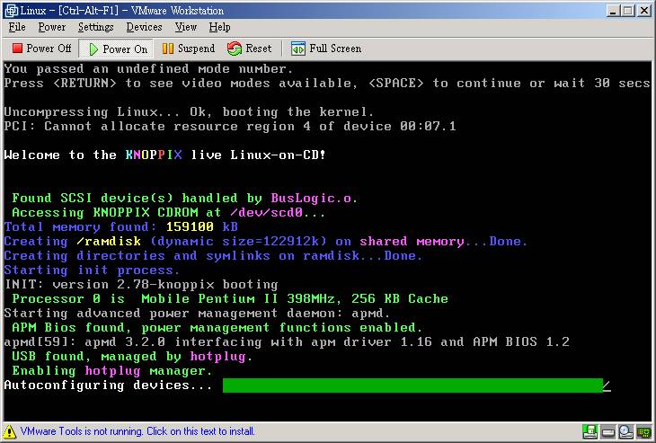The height and width of the screenshot is (443, 656).
Task: Open the View menu
Action: [186, 27]
